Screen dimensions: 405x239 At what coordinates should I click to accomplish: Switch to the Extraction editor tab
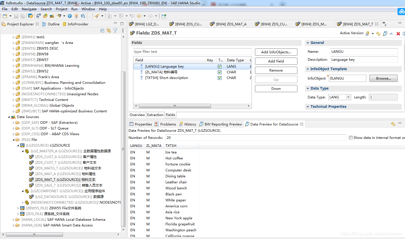(x=155, y=115)
